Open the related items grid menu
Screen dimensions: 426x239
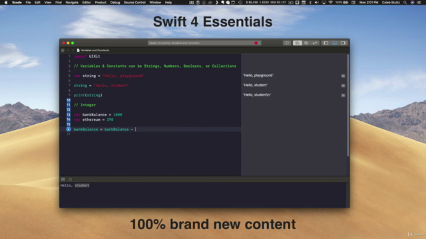pyautogui.click(x=63, y=50)
